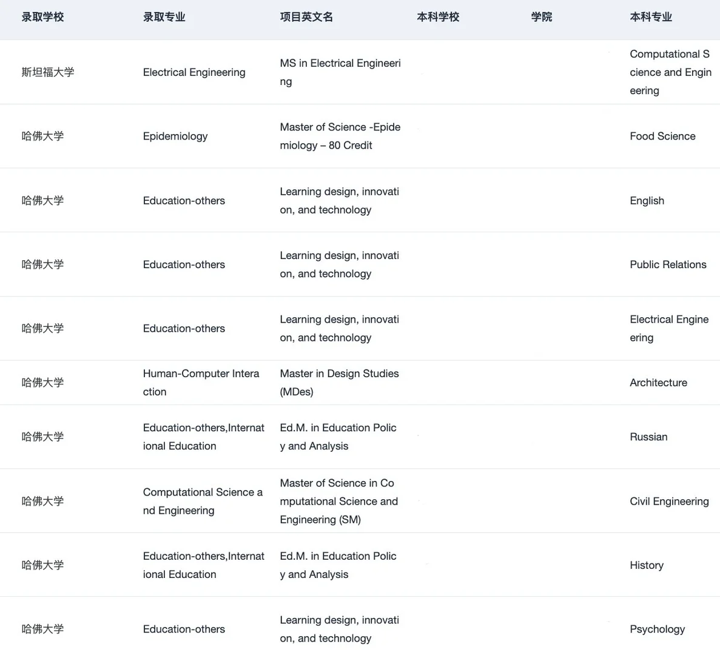Click the Architecture undergraduate major
The height and width of the screenshot is (655, 720).
tap(659, 382)
